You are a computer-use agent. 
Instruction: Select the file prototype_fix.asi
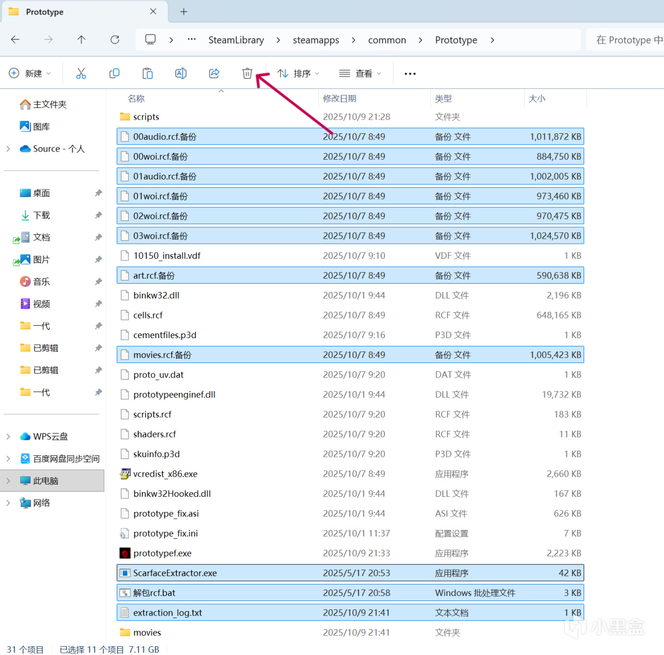pyautogui.click(x=350, y=513)
